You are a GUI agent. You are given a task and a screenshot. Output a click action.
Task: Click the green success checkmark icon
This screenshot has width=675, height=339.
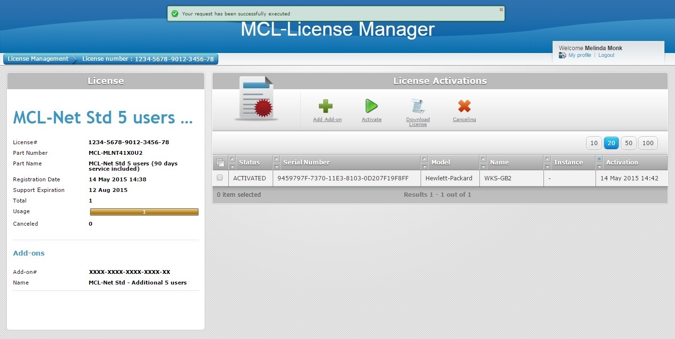click(175, 14)
